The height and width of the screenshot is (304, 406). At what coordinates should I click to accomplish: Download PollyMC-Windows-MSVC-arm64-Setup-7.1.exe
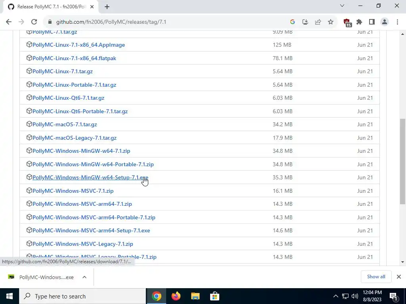click(91, 231)
